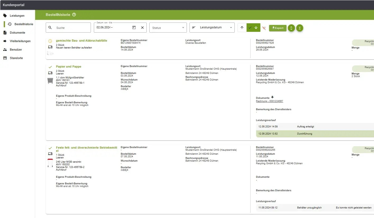Go to Dokumente in the sidebar
Viewport: 374px width, 218px height.
coord(17,33)
